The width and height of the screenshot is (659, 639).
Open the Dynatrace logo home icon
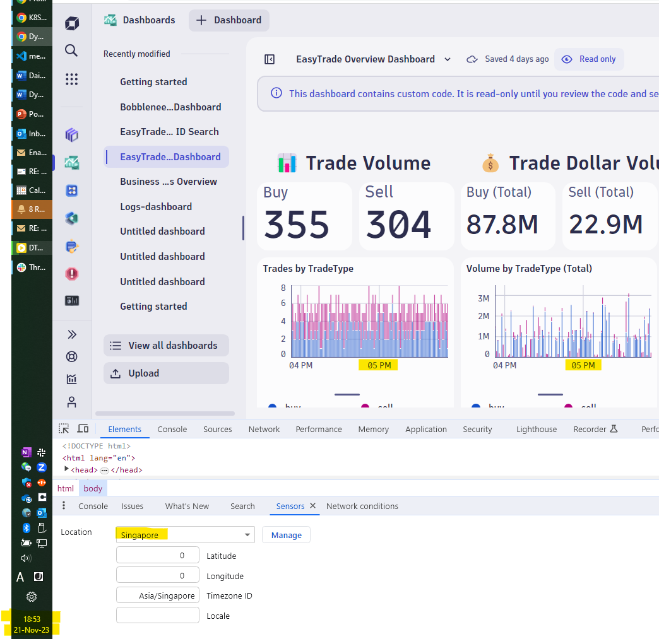pos(72,23)
